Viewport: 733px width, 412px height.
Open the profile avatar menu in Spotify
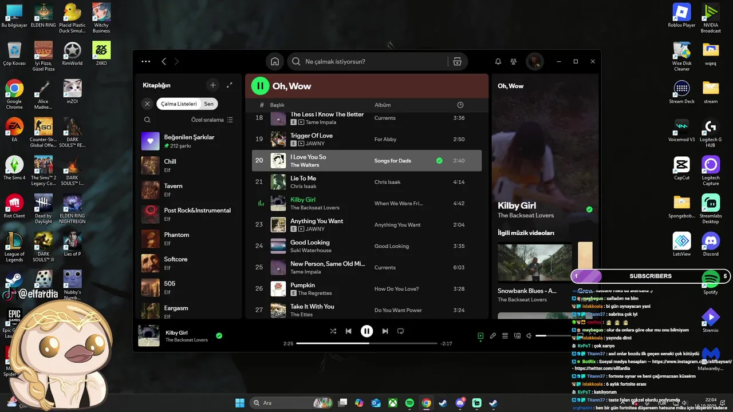click(535, 61)
